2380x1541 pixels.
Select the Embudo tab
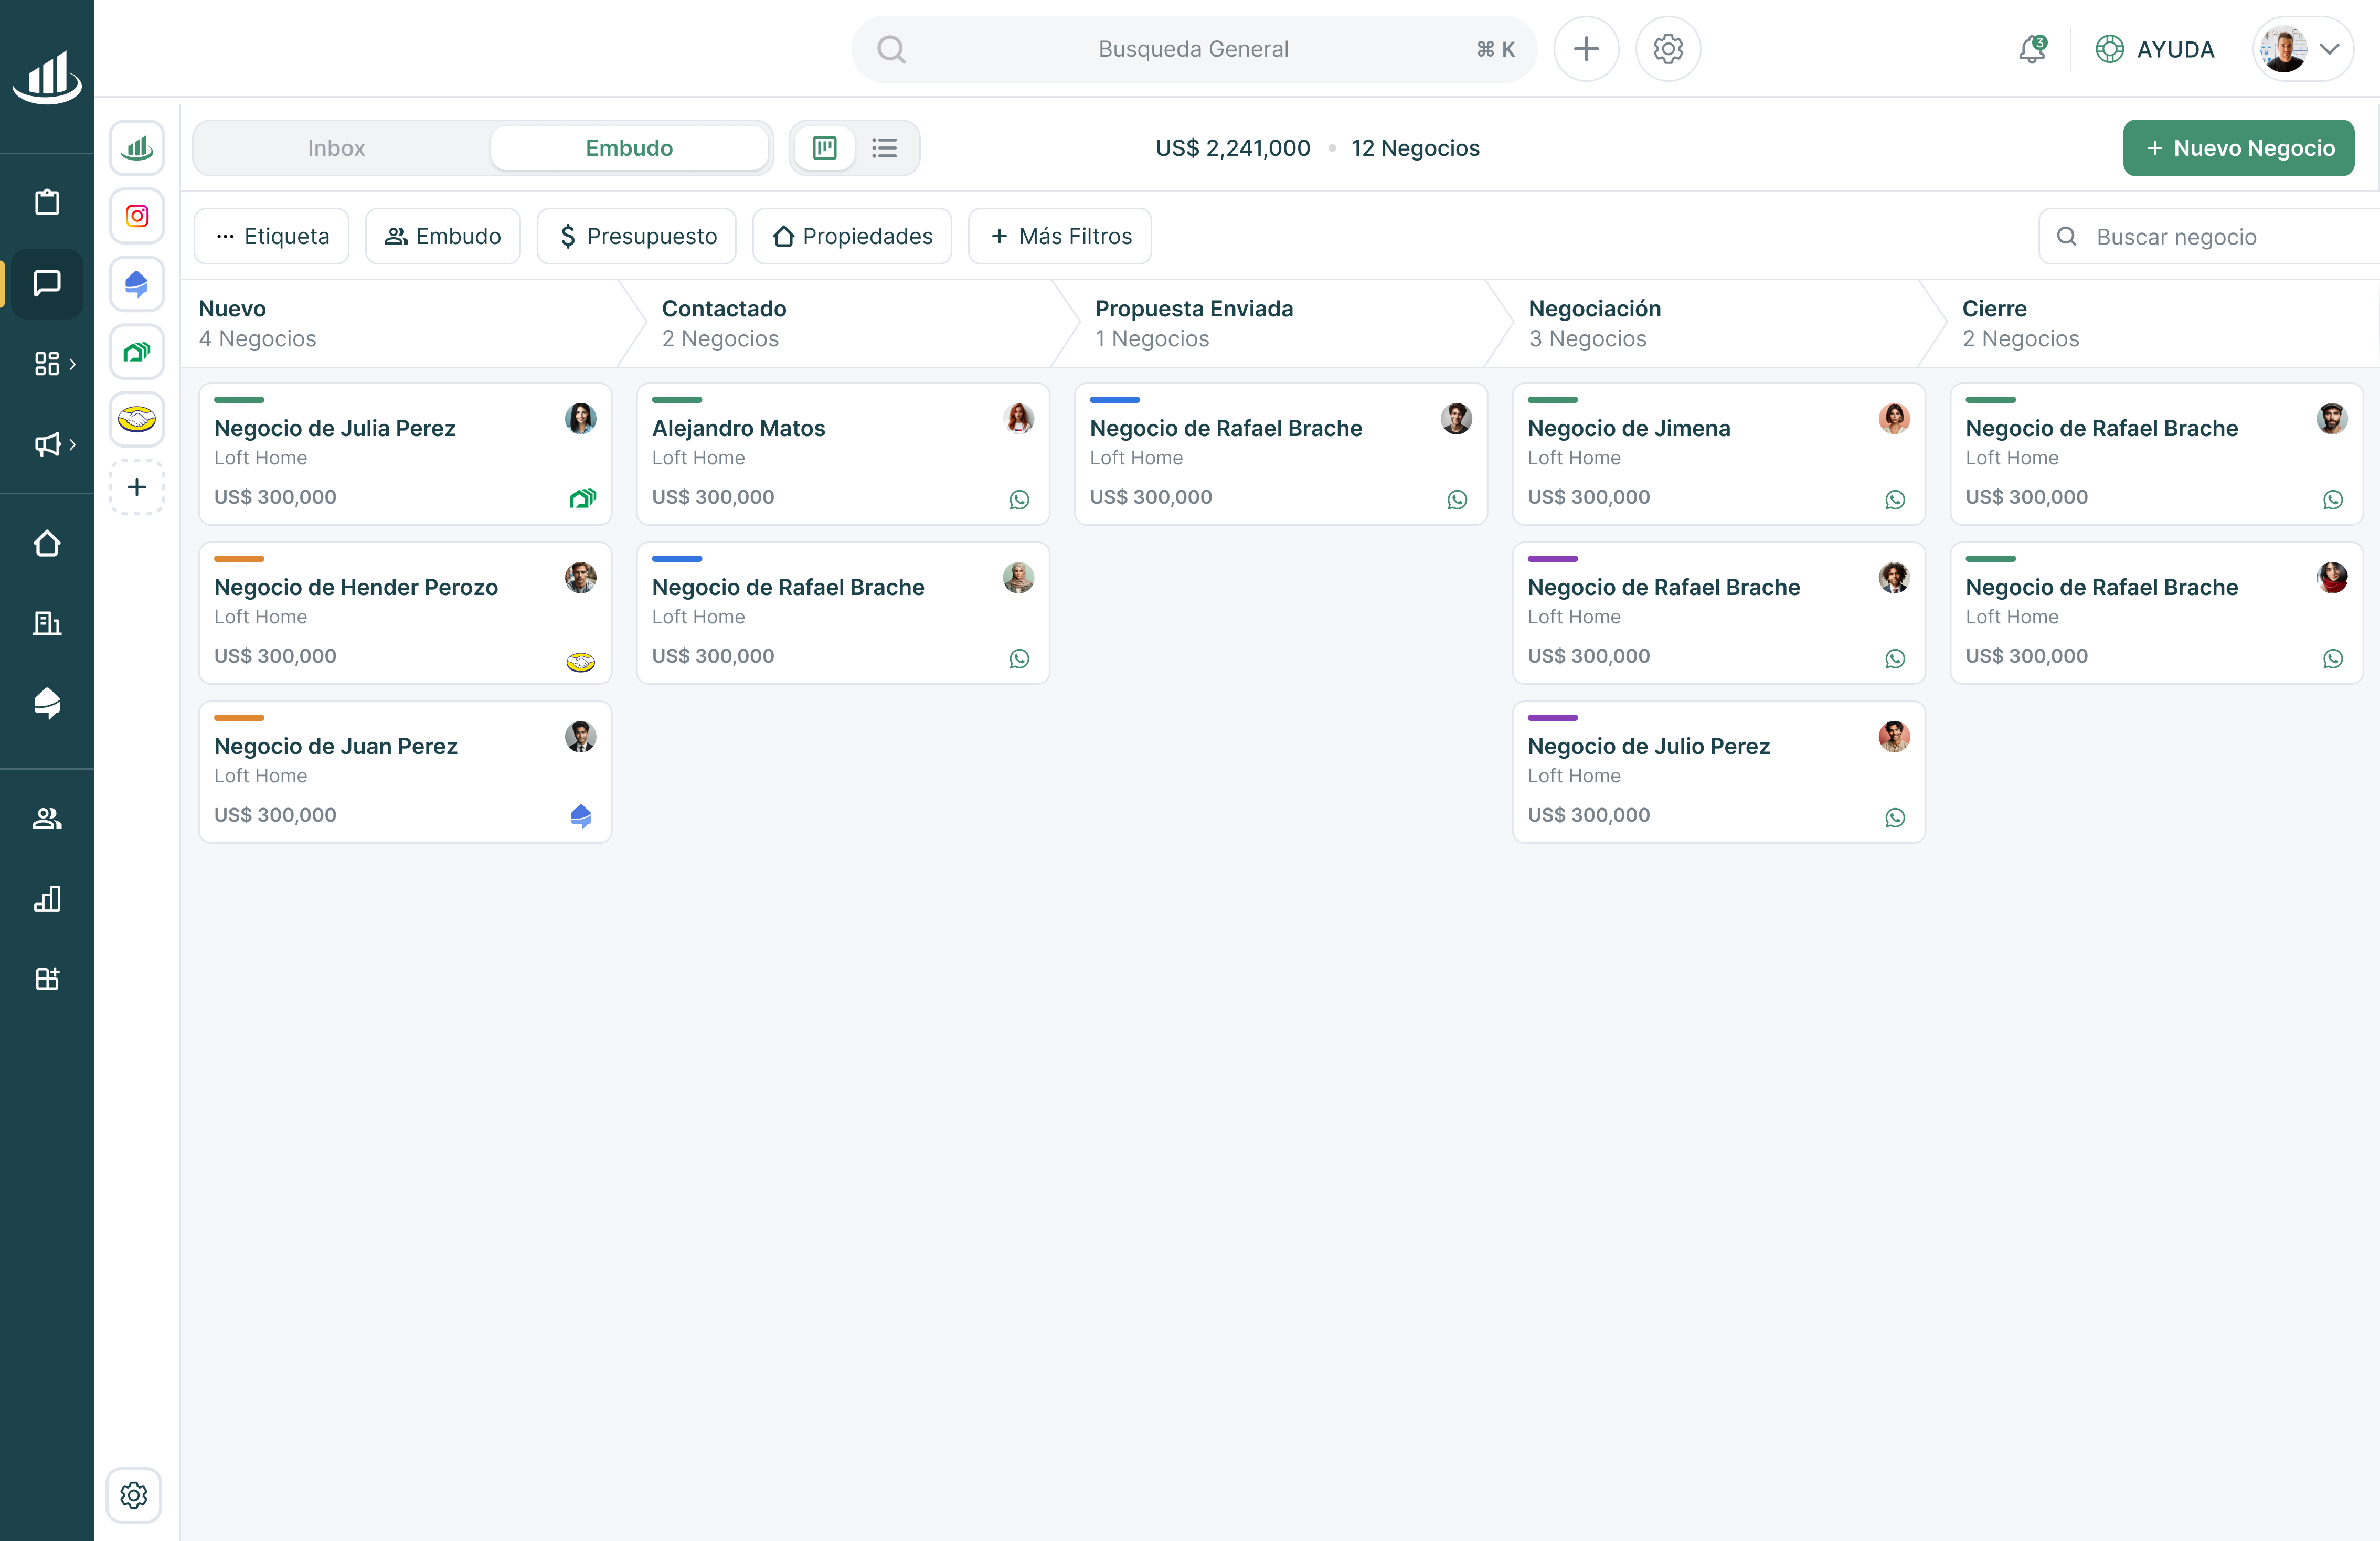[629, 148]
